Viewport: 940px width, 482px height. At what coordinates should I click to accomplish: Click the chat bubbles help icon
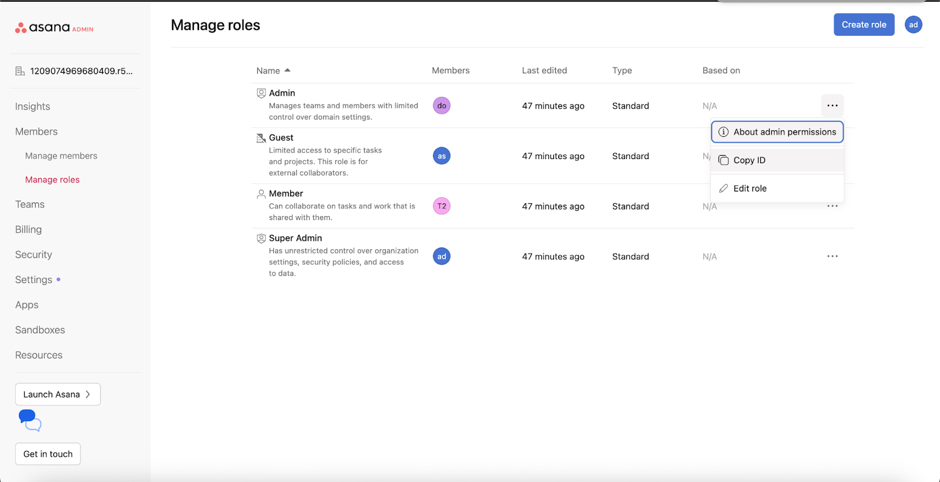pos(30,420)
